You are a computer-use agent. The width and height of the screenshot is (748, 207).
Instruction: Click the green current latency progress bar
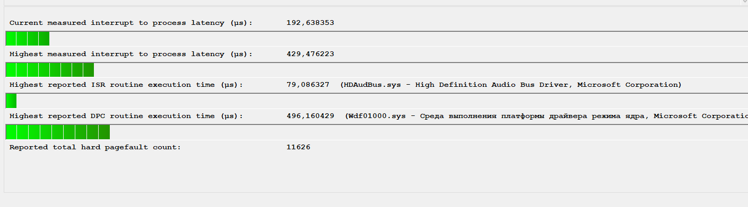(28, 39)
